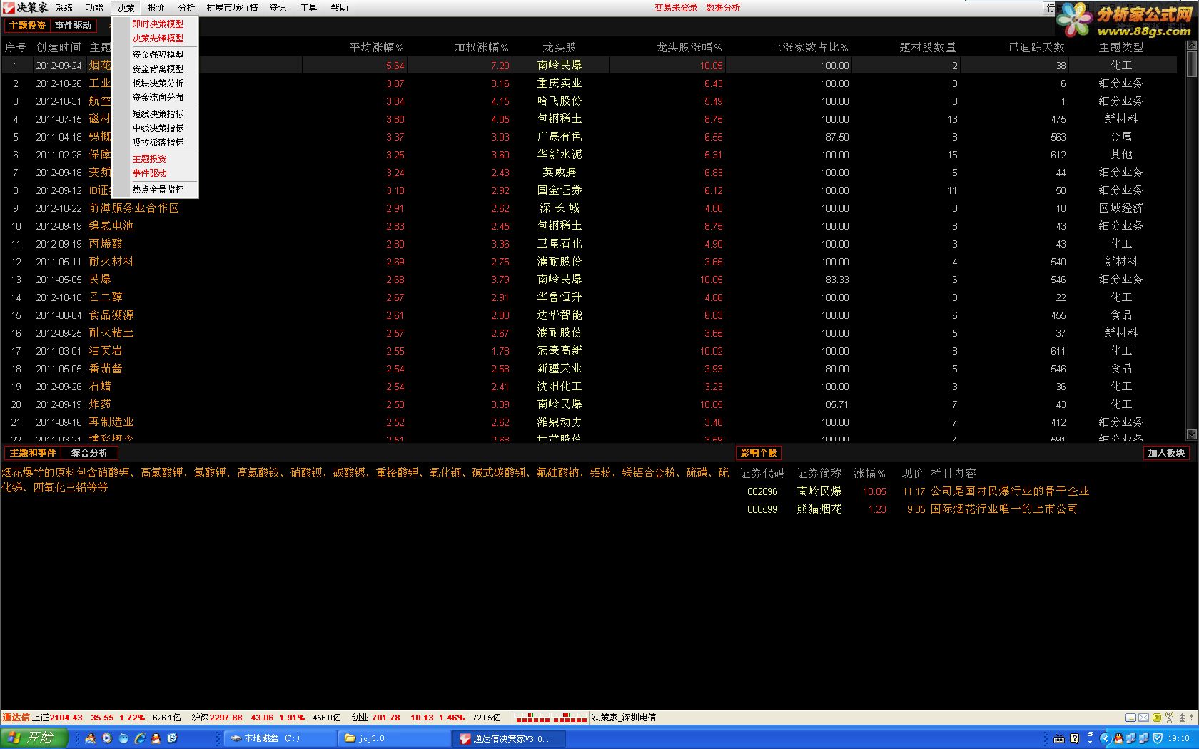Click the security shield tray icon
This screenshot has height=749, width=1199.
point(1158,738)
